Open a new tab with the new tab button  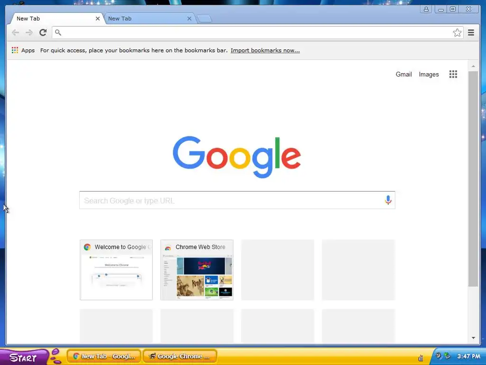[x=205, y=19]
